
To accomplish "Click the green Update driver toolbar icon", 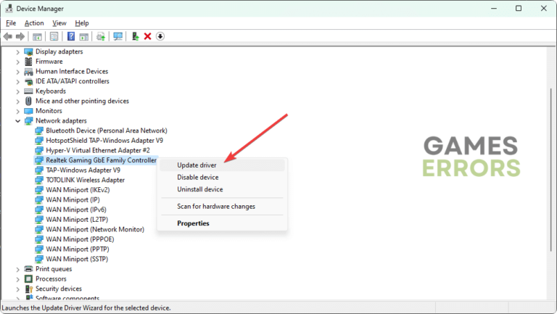I will [135, 36].
